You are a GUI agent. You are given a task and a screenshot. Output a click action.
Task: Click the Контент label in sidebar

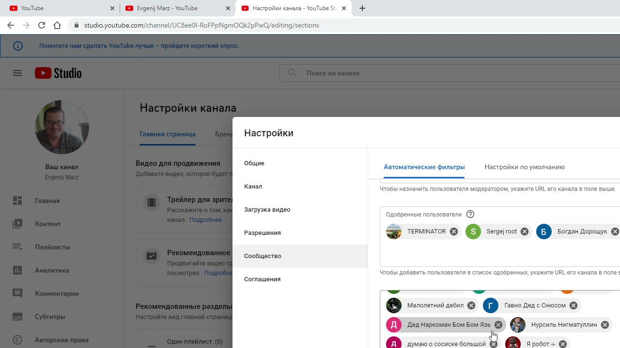tap(47, 224)
